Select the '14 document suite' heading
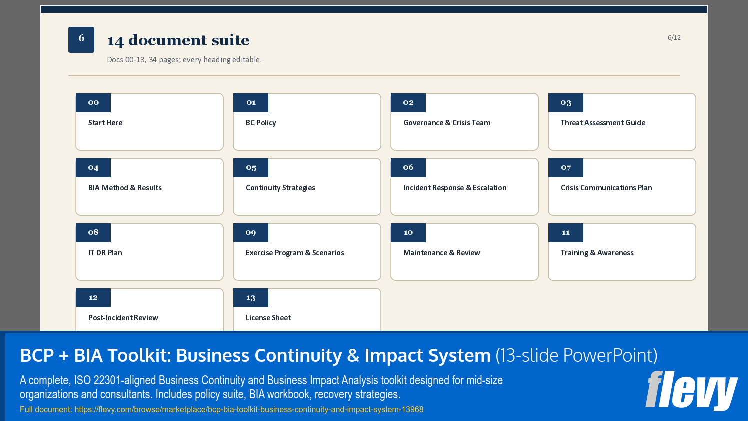The height and width of the screenshot is (421, 748). (178, 40)
